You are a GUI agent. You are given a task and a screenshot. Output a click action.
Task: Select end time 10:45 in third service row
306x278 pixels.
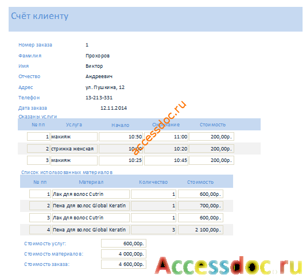[x=166, y=160]
